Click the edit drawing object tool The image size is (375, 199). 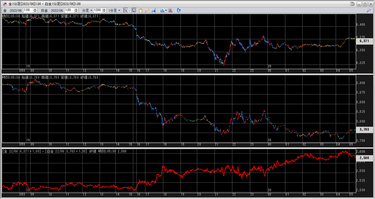pos(154,10)
